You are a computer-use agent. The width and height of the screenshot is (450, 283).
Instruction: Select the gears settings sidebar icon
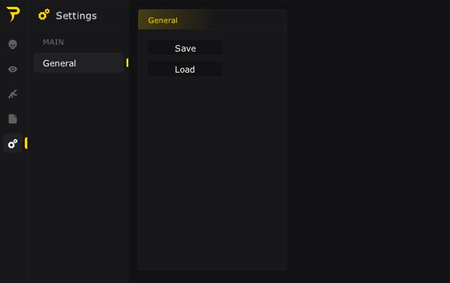[12, 143]
